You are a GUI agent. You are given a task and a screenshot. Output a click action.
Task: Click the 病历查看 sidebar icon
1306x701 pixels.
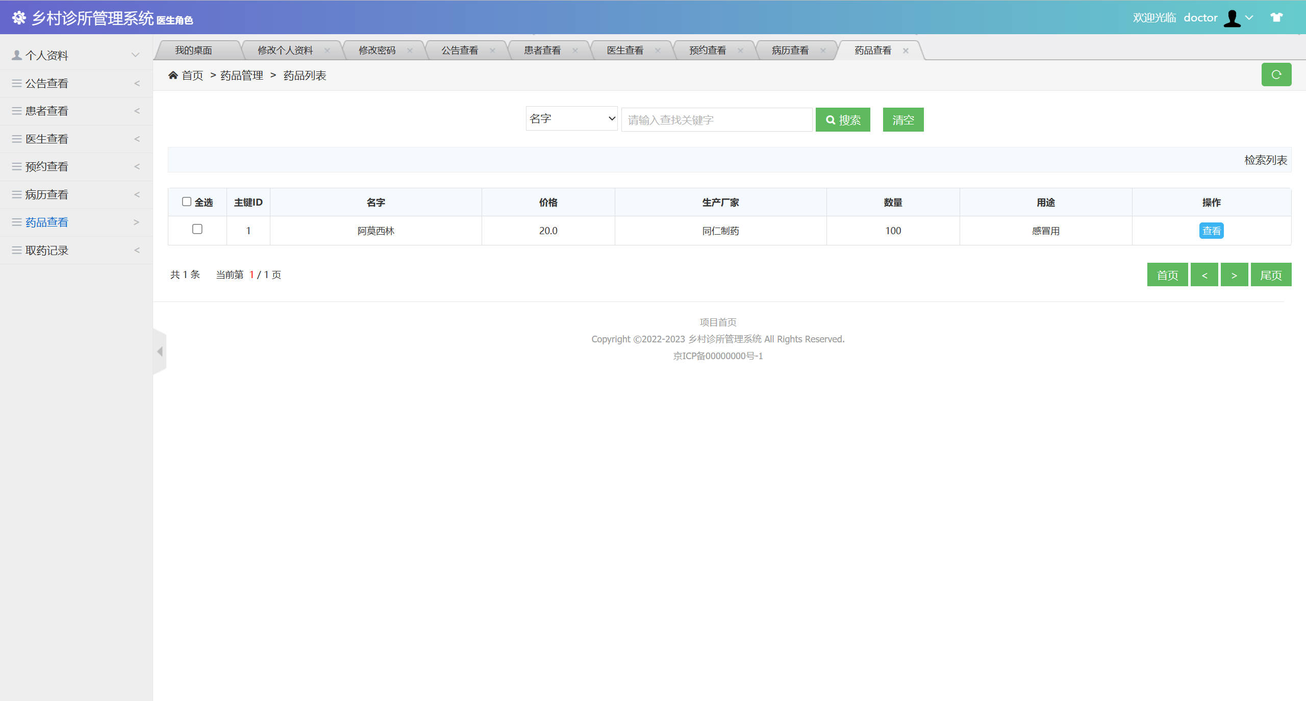(x=16, y=194)
